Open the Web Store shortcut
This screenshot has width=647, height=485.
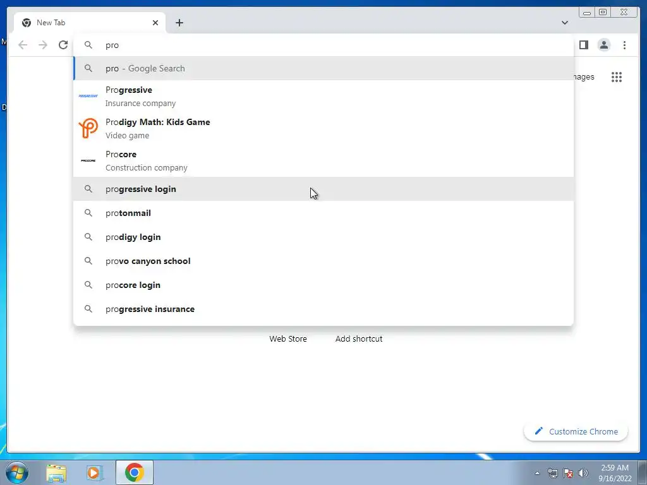(x=288, y=338)
